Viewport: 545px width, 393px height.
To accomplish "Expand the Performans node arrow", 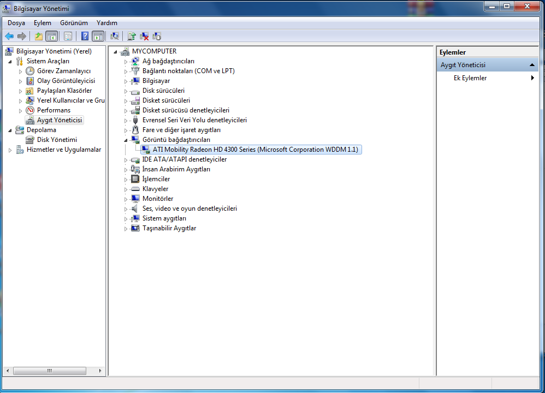I will point(21,110).
